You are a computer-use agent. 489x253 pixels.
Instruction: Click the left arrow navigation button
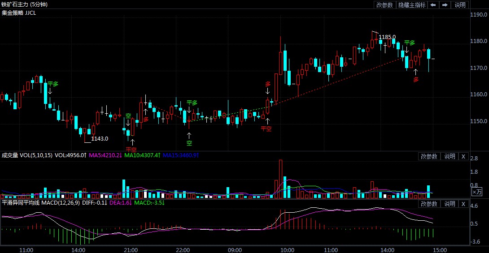point(433,5)
